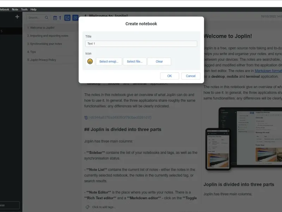282x212 pixels.
Task: Select note '1. Welcome to Joplin!'
Action: pos(52,28)
